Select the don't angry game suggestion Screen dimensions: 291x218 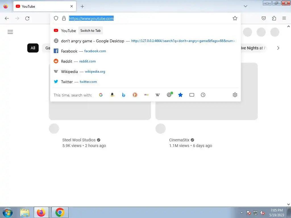[x=145, y=41]
